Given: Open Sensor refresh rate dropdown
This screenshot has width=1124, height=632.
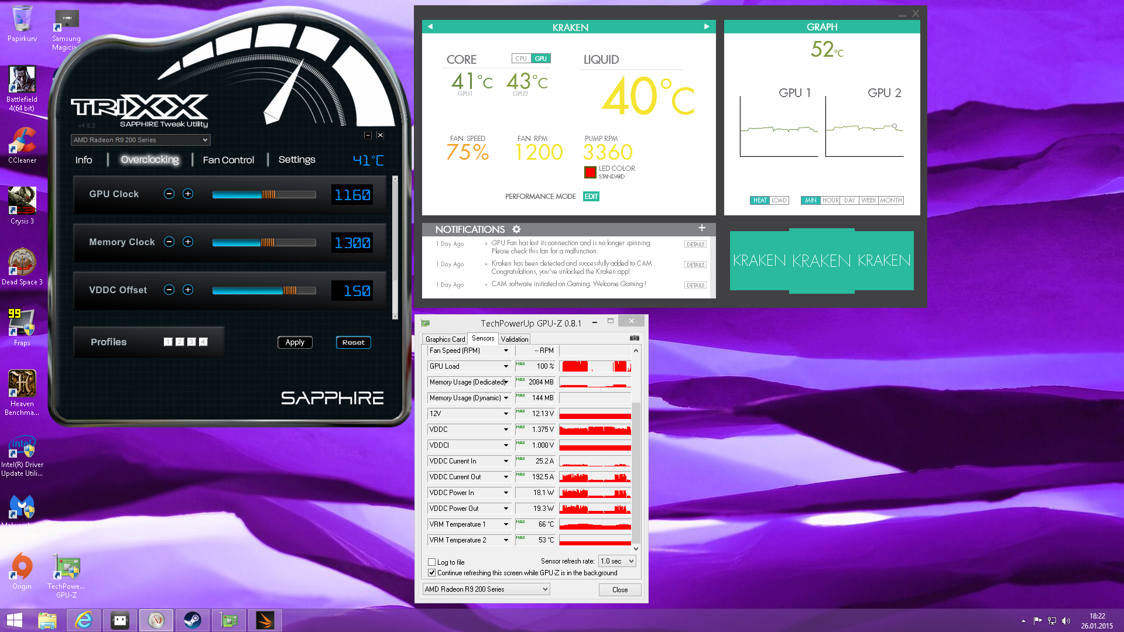Looking at the screenshot, I should [x=617, y=561].
